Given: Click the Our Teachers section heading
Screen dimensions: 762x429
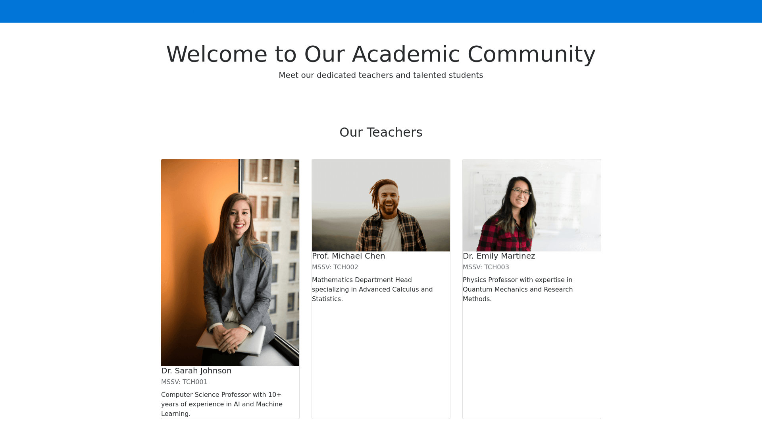Looking at the screenshot, I should click(381, 132).
